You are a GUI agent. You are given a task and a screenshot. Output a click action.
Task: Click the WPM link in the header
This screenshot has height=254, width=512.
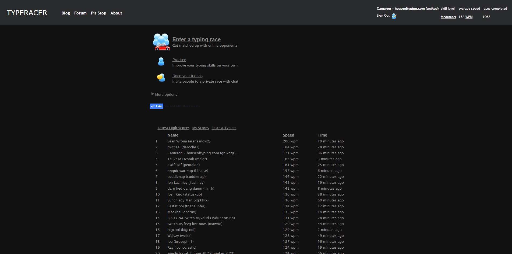pyautogui.click(x=469, y=17)
